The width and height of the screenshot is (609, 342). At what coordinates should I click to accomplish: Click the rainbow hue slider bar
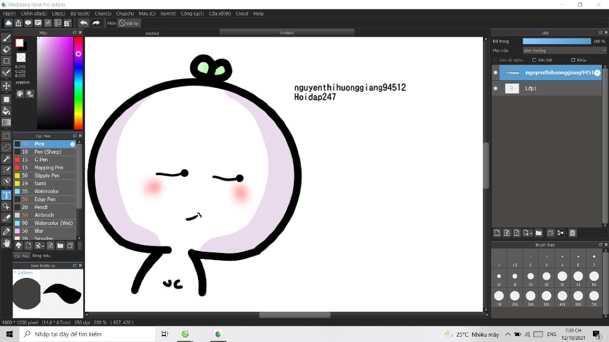79,83
